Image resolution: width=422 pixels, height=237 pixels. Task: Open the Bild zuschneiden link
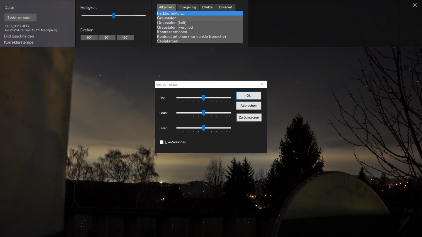tap(19, 36)
